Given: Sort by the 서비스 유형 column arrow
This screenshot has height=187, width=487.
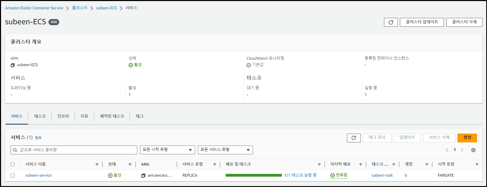Looking at the screenshot, I should 215,164.
